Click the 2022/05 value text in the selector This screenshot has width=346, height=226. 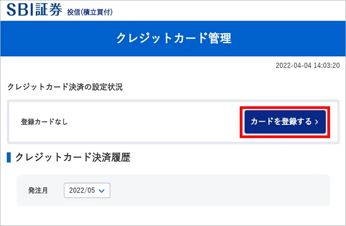tap(82, 190)
